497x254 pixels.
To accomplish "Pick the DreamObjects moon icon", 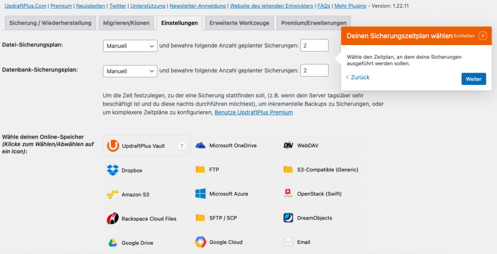I will 288,218.
